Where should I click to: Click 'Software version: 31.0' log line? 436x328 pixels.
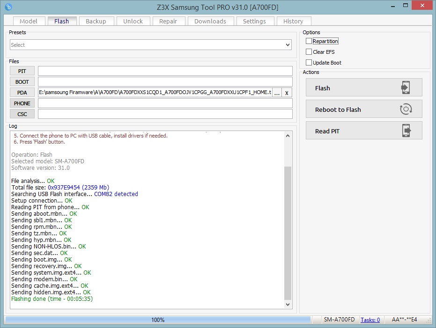coord(40,168)
